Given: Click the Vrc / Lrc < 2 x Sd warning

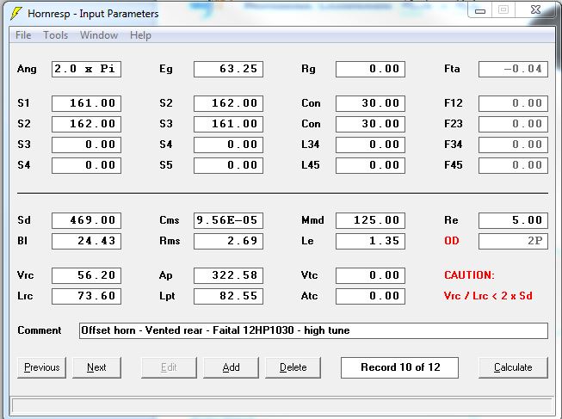Looking at the screenshot, I should coord(488,296).
